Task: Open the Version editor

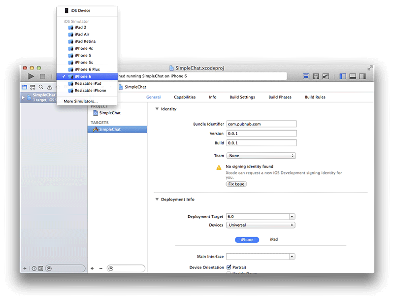Action: [326, 76]
